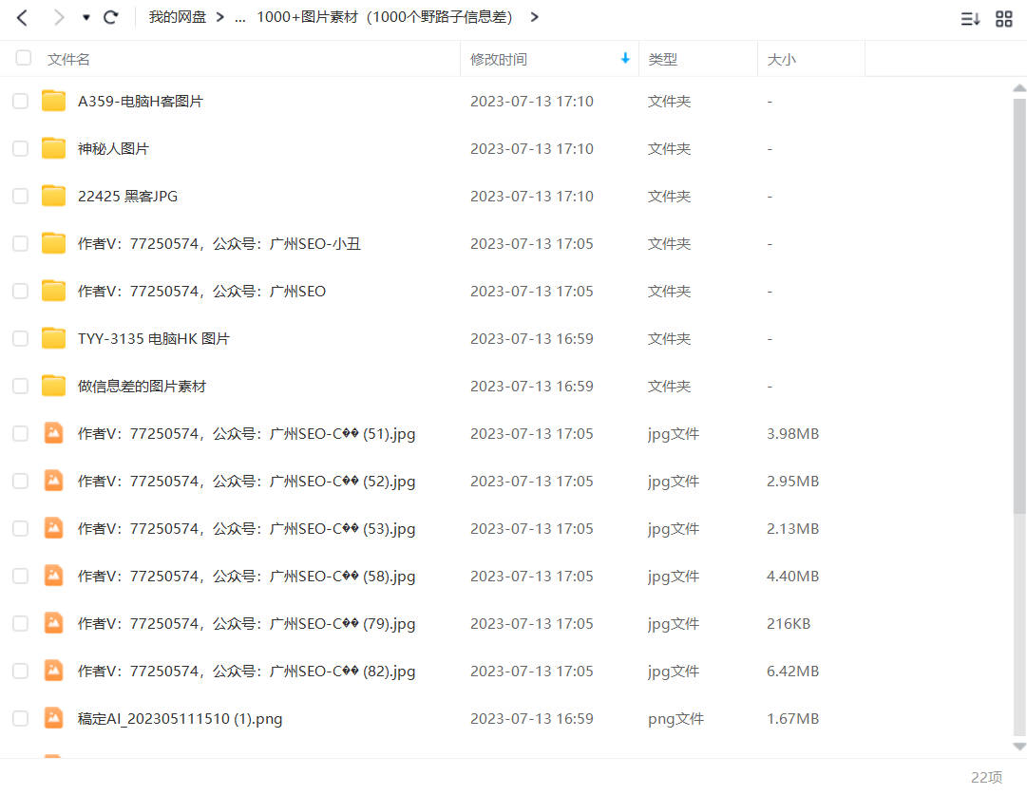This screenshot has height=795, width=1027.
Task: Click the image icon of 稿定AI_202305111510 (1).png
Action: (54, 718)
